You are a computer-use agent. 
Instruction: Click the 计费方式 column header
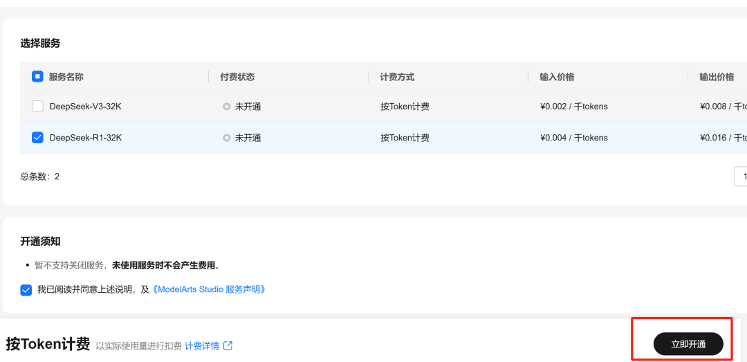point(397,77)
